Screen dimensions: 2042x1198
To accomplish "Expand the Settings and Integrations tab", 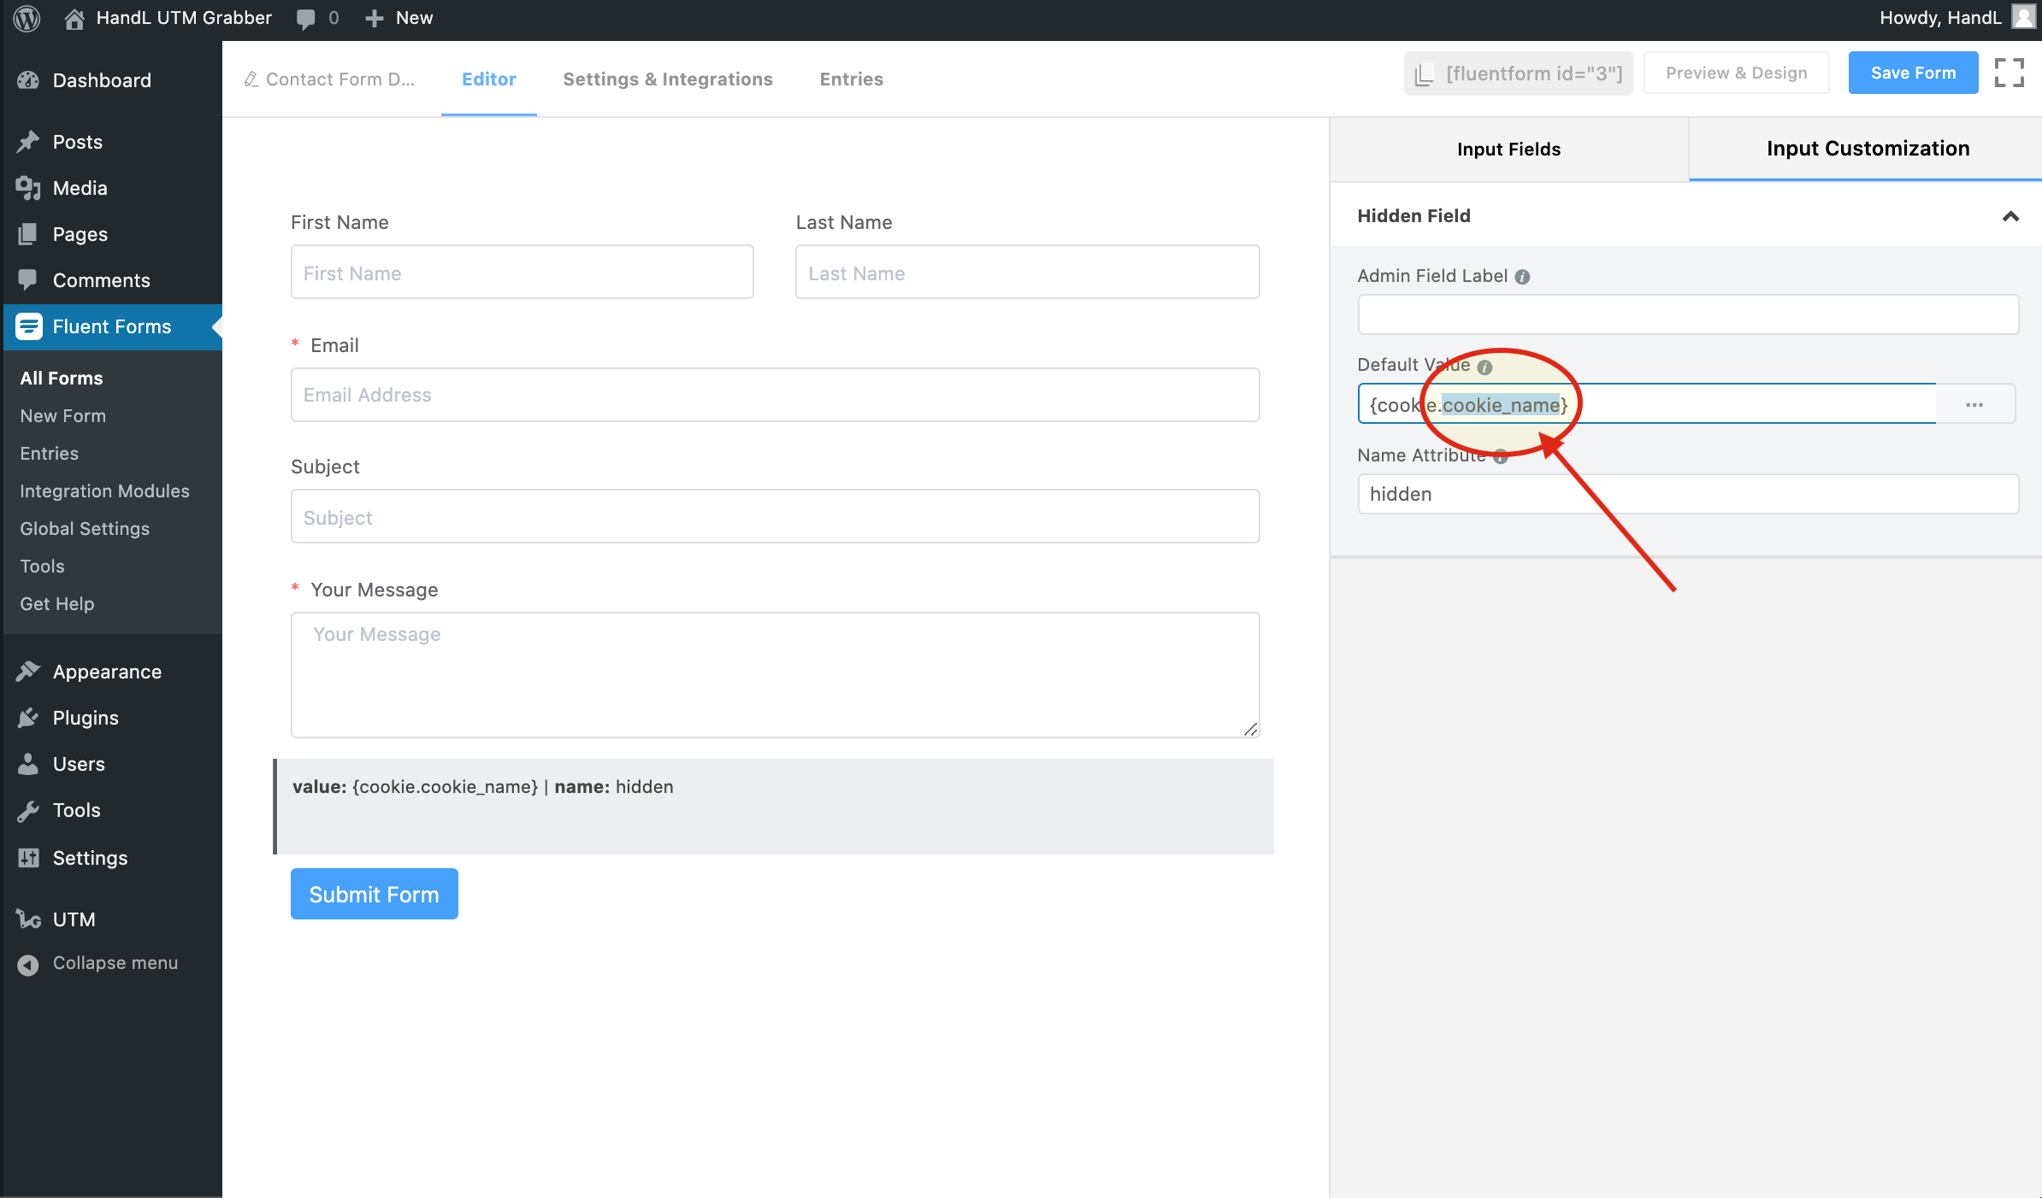I will (668, 79).
